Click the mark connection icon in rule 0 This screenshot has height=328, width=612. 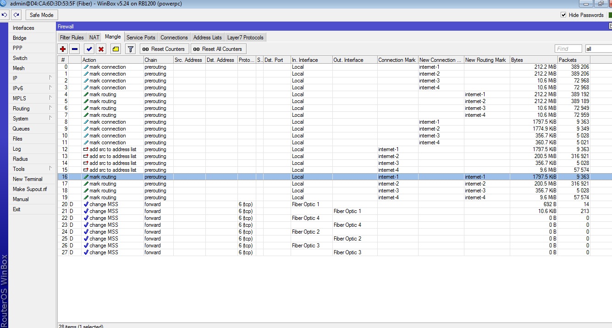pos(86,67)
